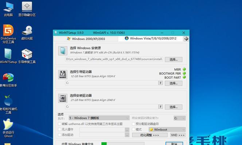Open the VHD >>> button

point(178,135)
